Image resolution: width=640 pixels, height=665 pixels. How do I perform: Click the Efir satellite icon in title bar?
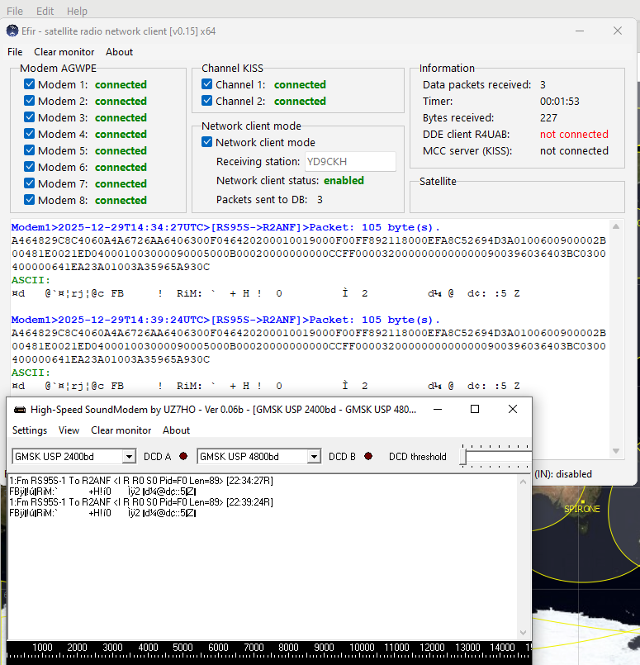[12, 31]
